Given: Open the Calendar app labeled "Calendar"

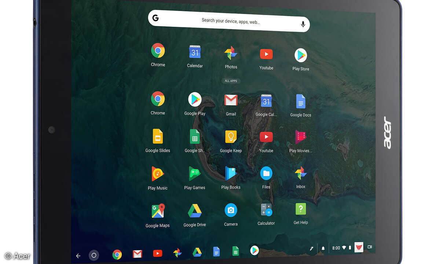Looking at the screenshot, I should (x=195, y=52).
